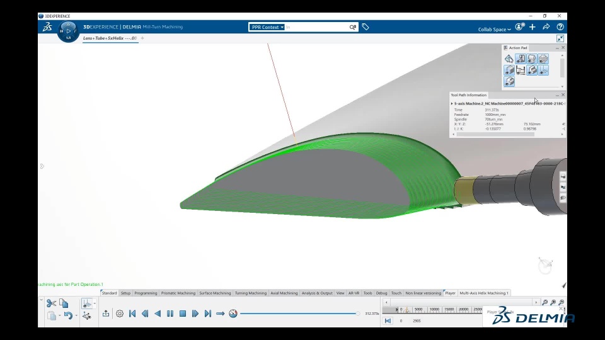Click into the top search input field

click(x=316, y=27)
